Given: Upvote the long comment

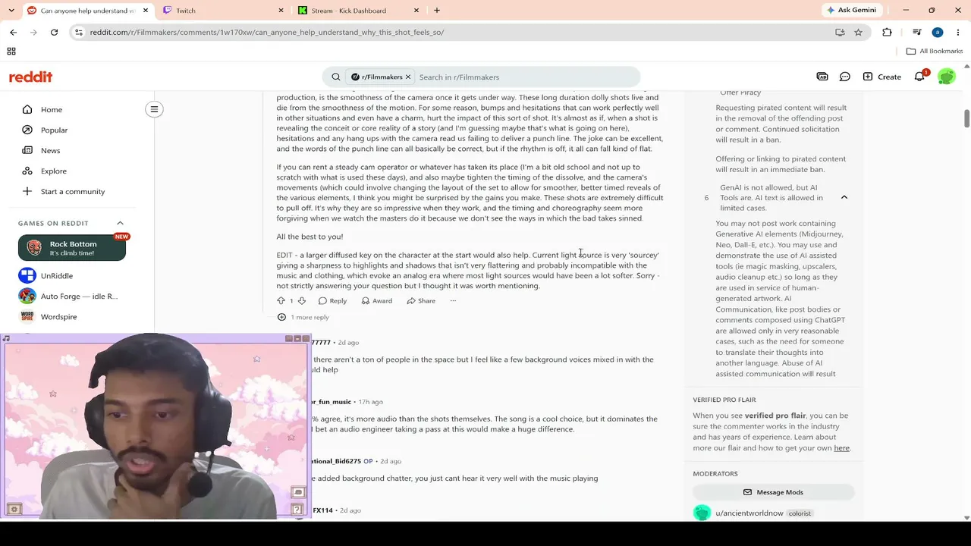Looking at the screenshot, I should click(281, 301).
